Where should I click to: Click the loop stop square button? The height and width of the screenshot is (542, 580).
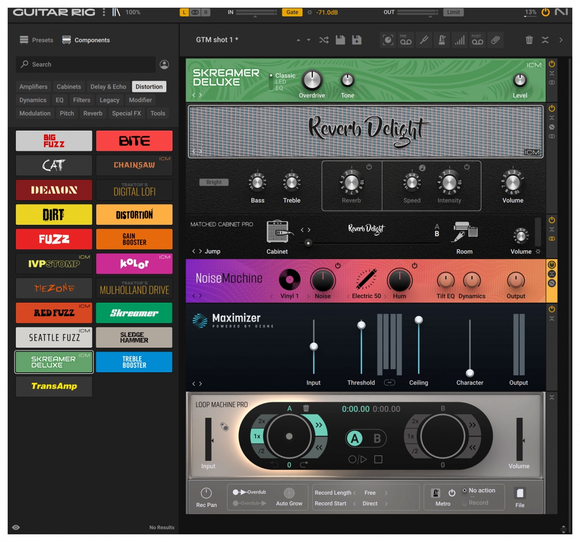pyautogui.click(x=378, y=459)
